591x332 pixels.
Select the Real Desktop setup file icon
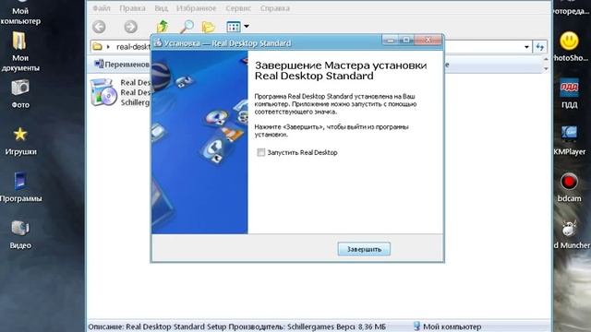coord(103,92)
